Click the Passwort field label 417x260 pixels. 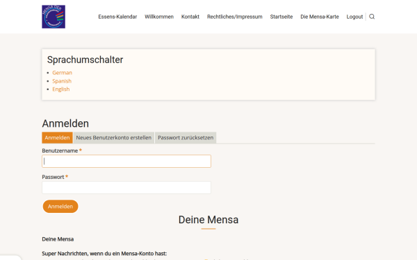tap(53, 177)
